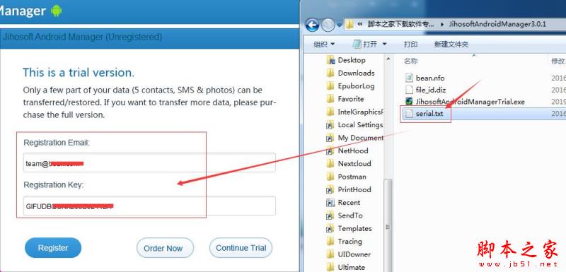Viewport: 566px width, 272px height.
Task: Select PrintHood in the navigation tree
Action: (x=354, y=190)
